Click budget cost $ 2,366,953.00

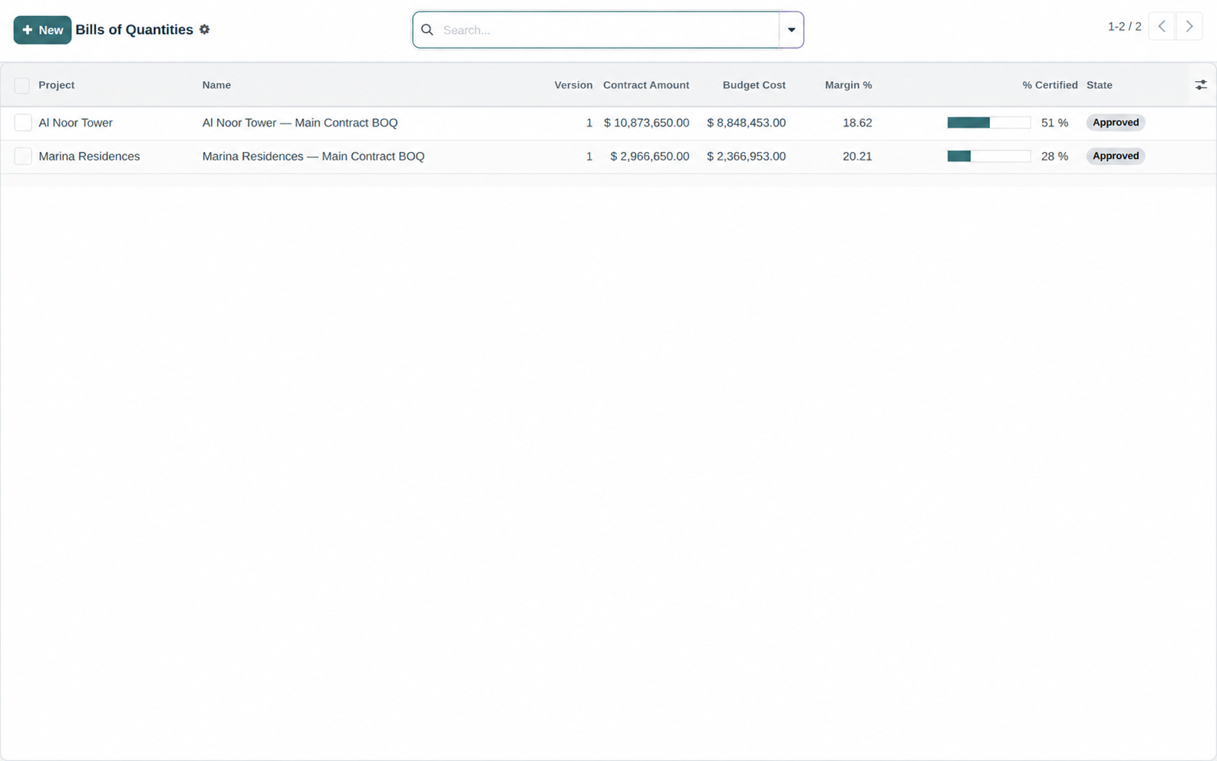[x=746, y=156]
